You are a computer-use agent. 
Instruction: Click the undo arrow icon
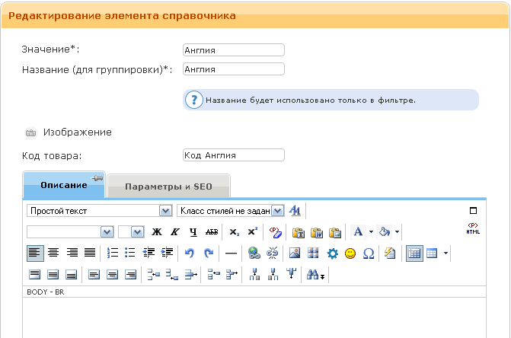190,253
